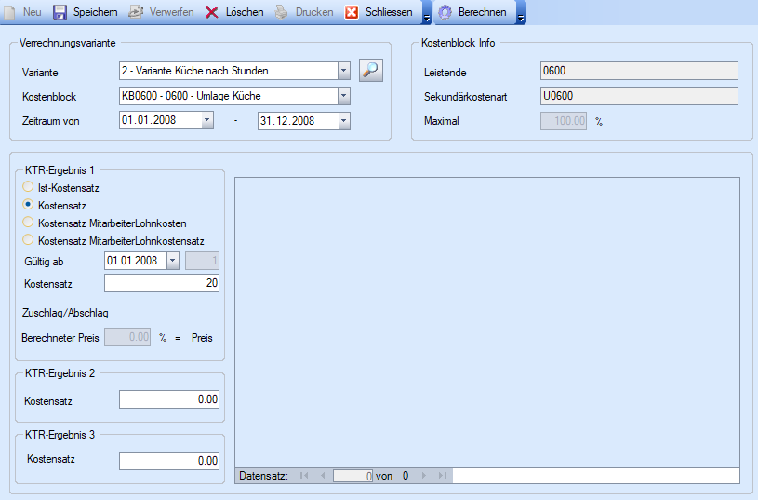Click the Schliessen close icon
Image resolution: width=758 pixels, height=500 pixels.
[352, 12]
